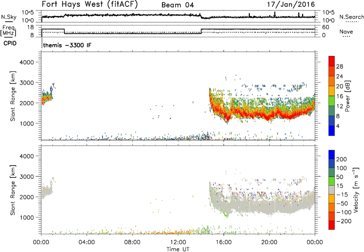Click the Time UT axis title
Viewport: 364px width, 252px height.
tap(178, 249)
